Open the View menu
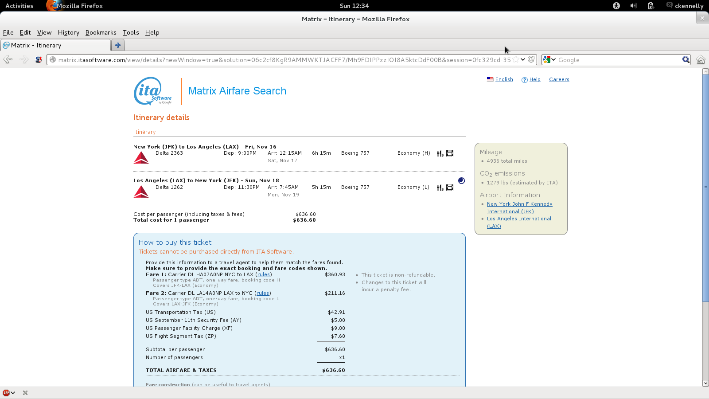Image resolution: width=709 pixels, height=399 pixels. pyautogui.click(x=44, y=32)
